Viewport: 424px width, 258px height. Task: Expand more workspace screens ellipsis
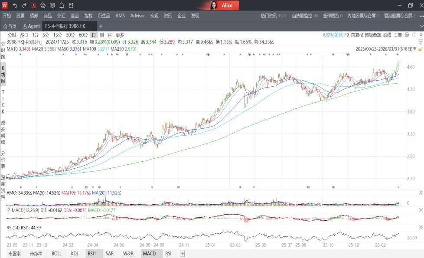(421, 16)
